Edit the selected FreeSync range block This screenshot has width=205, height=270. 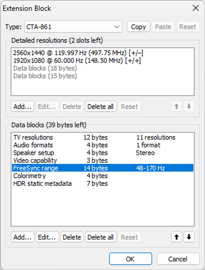[47, 237]
